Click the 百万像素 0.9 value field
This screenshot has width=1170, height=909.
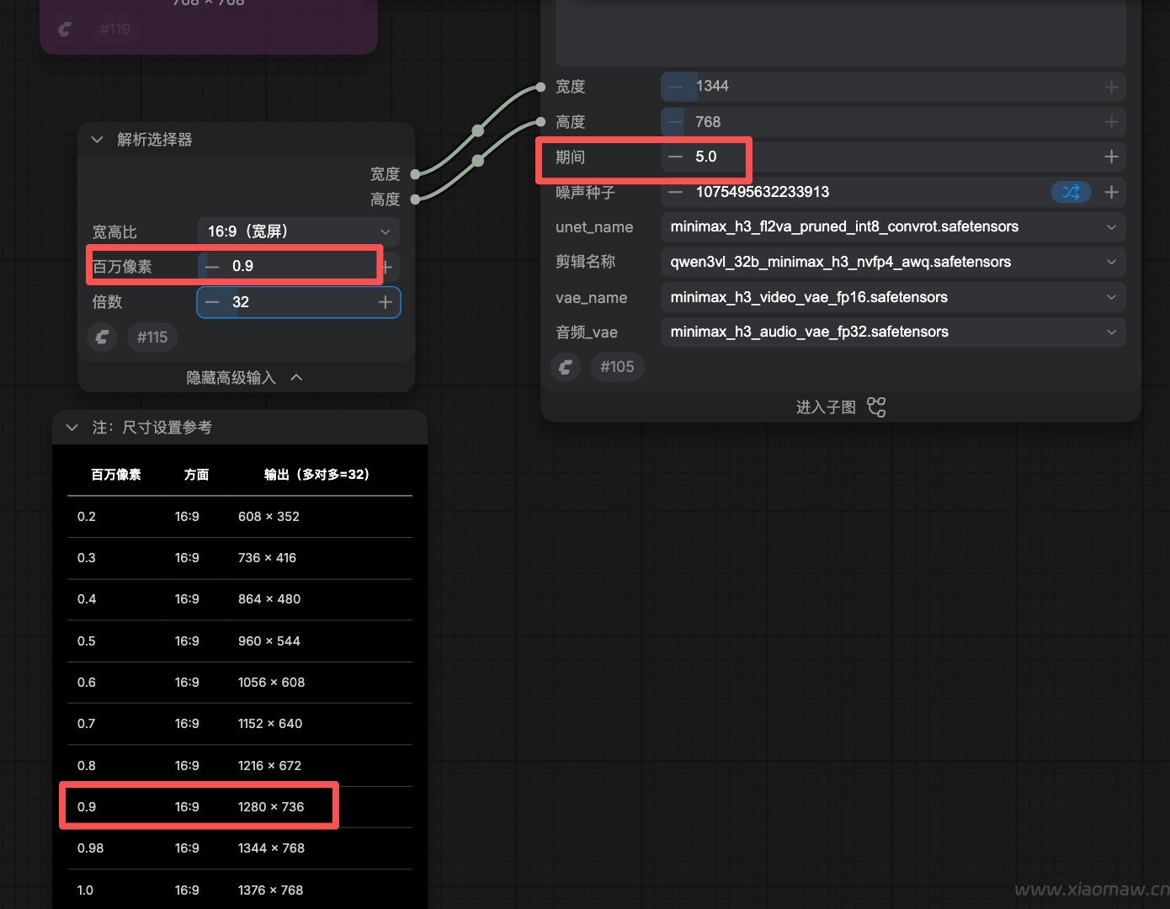point(299,266)
